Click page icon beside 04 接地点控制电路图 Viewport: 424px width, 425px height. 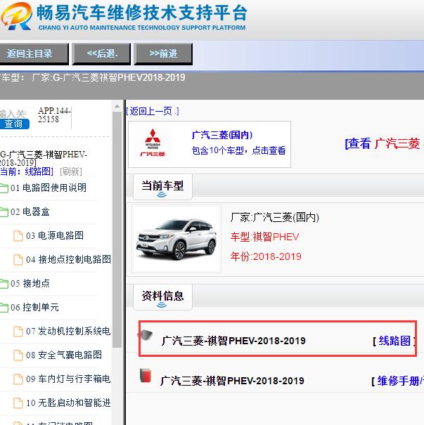coord(18,260)
